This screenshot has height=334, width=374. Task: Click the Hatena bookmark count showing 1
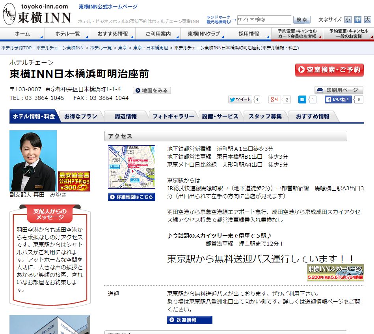[x=313, y=99]
